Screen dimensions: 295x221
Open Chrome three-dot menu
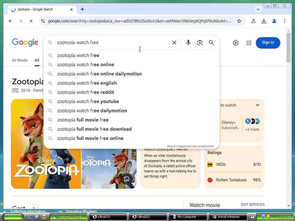pyautogui.click(x=284, y=21)
